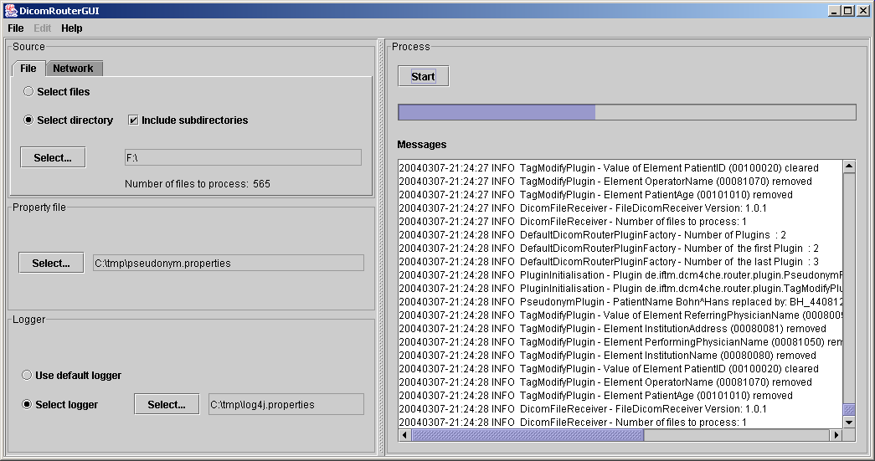The width and height of the screenshot is (875, 461).
Task: Click Select... button for Property file
Action: [x=51, y=263]
